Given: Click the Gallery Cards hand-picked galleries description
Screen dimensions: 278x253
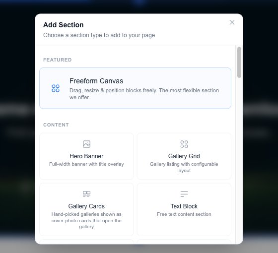Looking at the screenshot, I should (x=86, y=220).
